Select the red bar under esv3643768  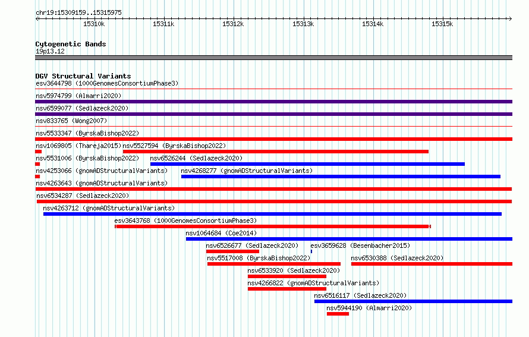[x=273, y=226]
